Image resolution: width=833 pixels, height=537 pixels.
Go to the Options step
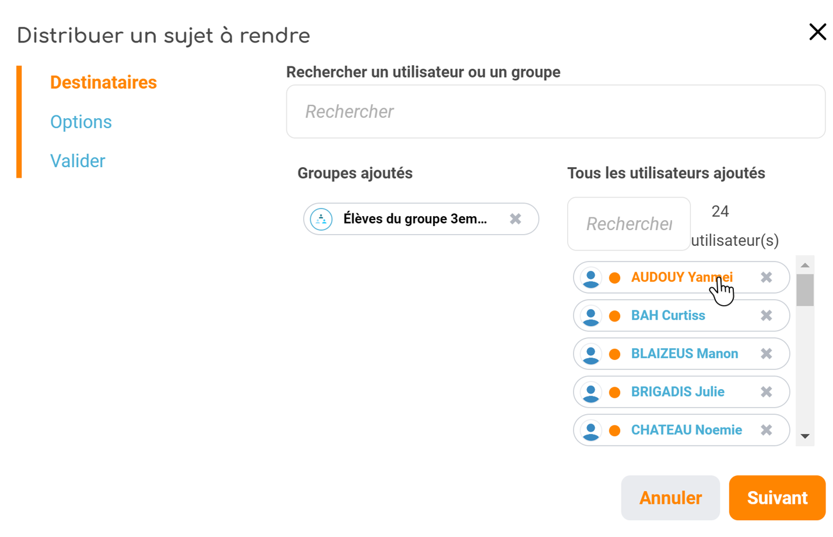[x=81, y=122]
